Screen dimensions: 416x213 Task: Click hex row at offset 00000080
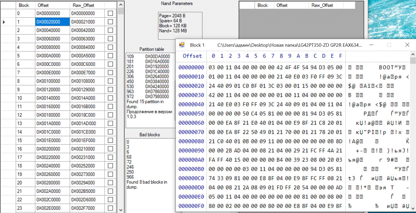(191, 141)
